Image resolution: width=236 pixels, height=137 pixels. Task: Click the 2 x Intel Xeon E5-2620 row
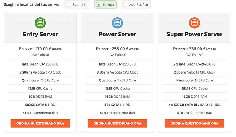tap(194, 64)
